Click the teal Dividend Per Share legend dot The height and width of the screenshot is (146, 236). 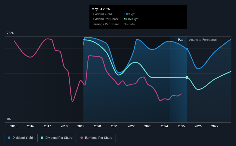[42, 138]
